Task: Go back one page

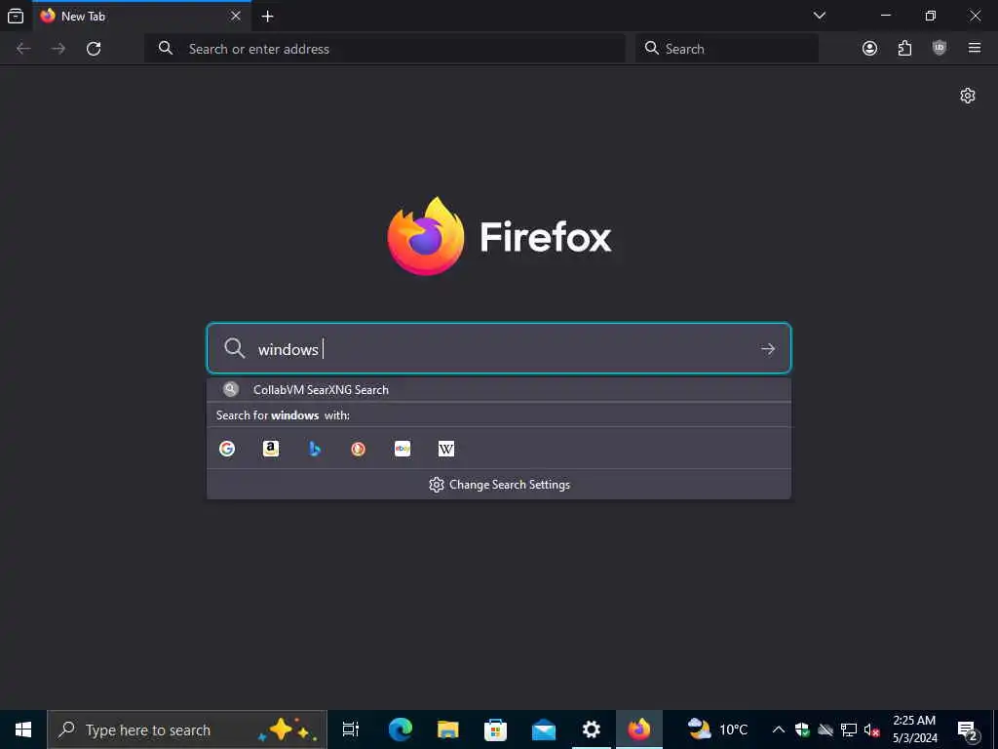Action: point(23,49)
